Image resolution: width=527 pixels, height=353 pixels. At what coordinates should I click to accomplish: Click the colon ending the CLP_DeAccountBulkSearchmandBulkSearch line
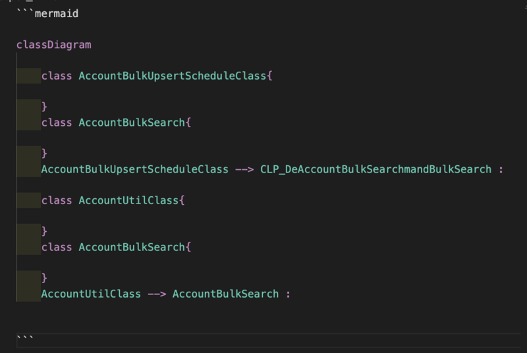(501, 170)
